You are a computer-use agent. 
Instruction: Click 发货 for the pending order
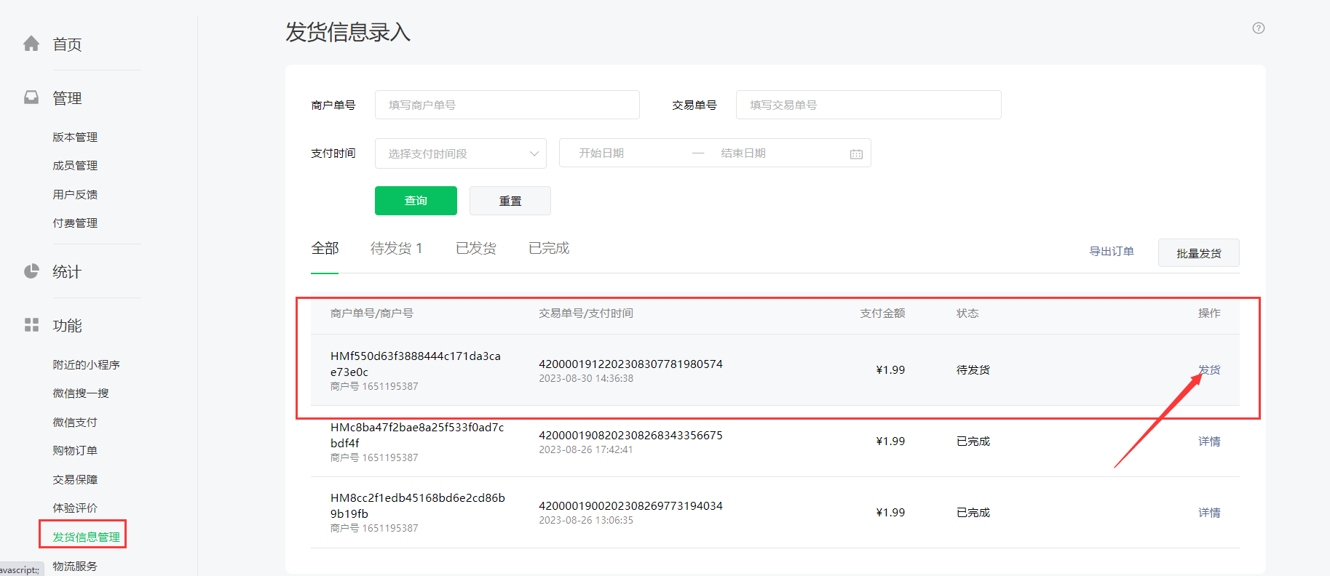(x=1208, y=370)
